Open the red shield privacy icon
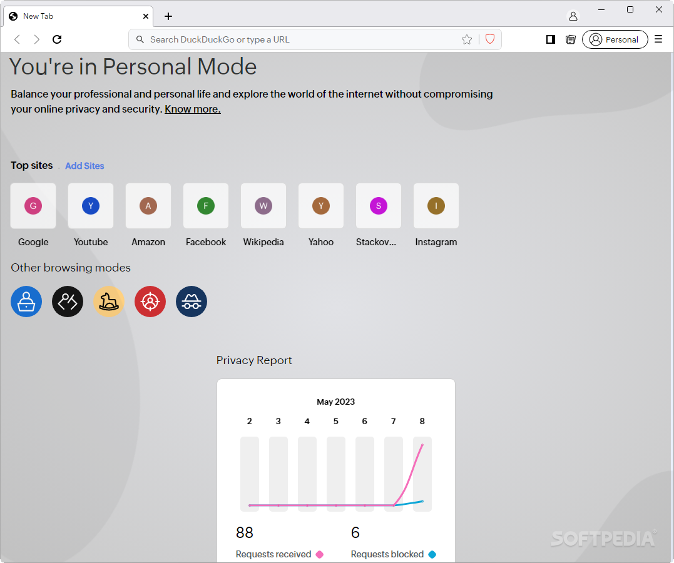Viewport: 674px width, 563px height. tap(489, 39)
